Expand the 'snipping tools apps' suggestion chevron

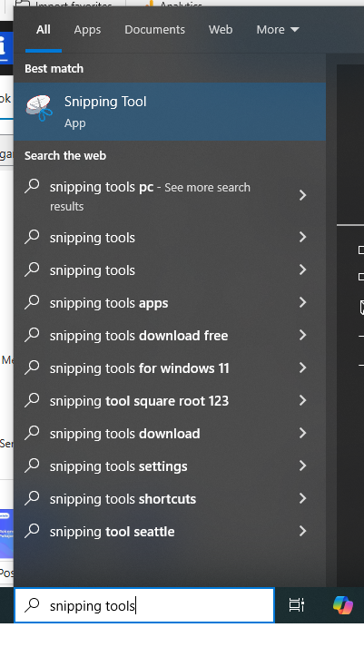(x=302, y=302)
